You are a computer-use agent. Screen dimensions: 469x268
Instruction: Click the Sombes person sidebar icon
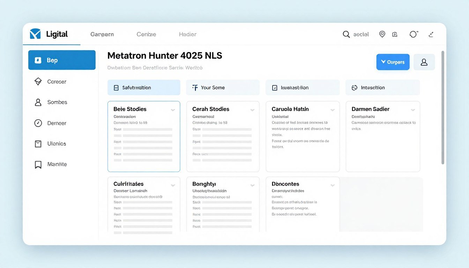[38, 102]
